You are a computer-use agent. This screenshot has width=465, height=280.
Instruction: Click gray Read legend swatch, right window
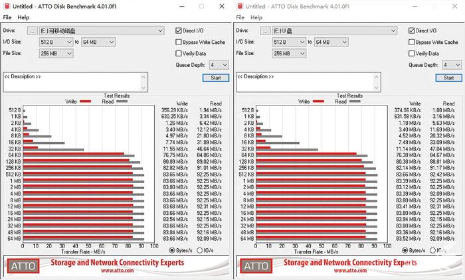pyautogui.click(x=355, y=102)
